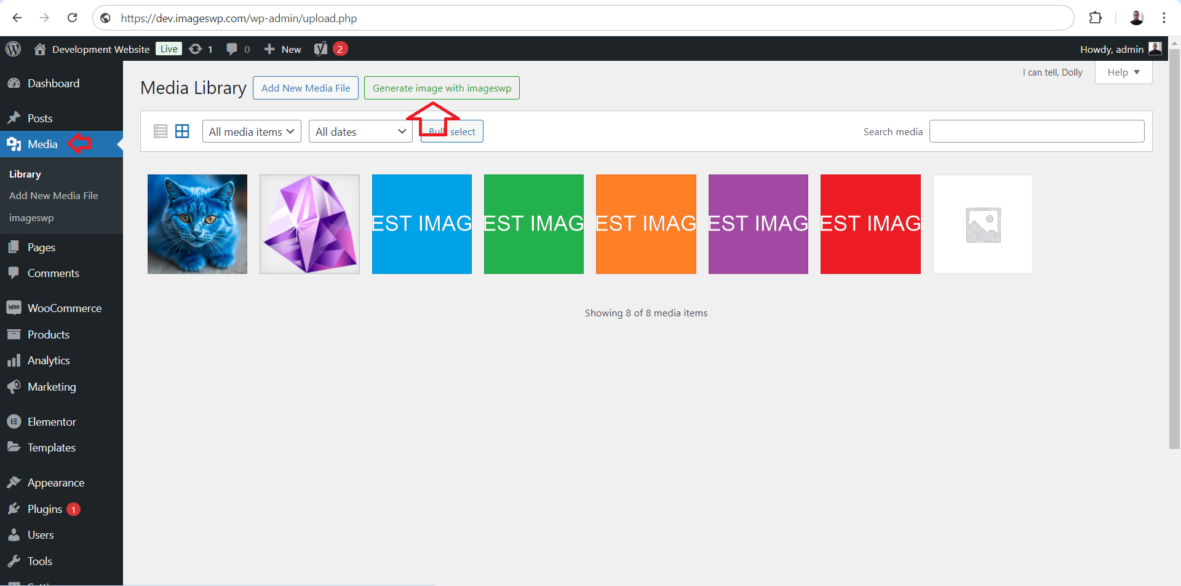Image resolution: width=1181 pixels, height=586 pixels.
Task: Click the Appearance paintbrush icon
Action: pyautogui.click(x=14, y=483)
